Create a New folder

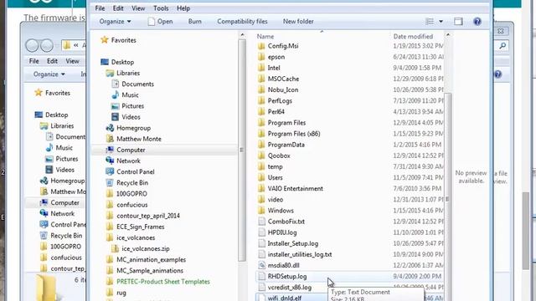coord(298,21)
